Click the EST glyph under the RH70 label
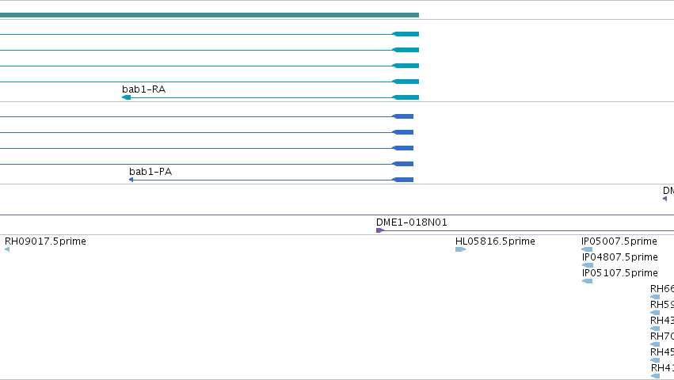Image resolution: width=674 pixels, height=380 pixels. tap(655, 344)
